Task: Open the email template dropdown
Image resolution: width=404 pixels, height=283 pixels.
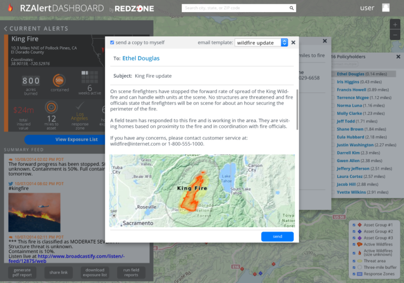Action: [x=261, y=43]
